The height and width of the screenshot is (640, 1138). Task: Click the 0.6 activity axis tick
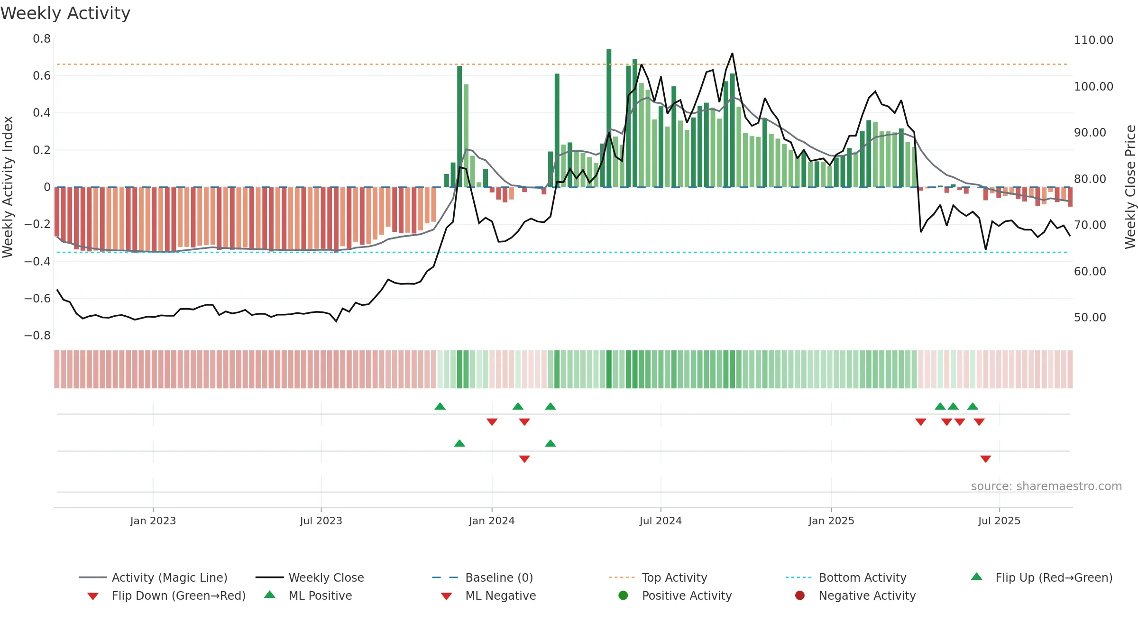(x=42, y=75)
